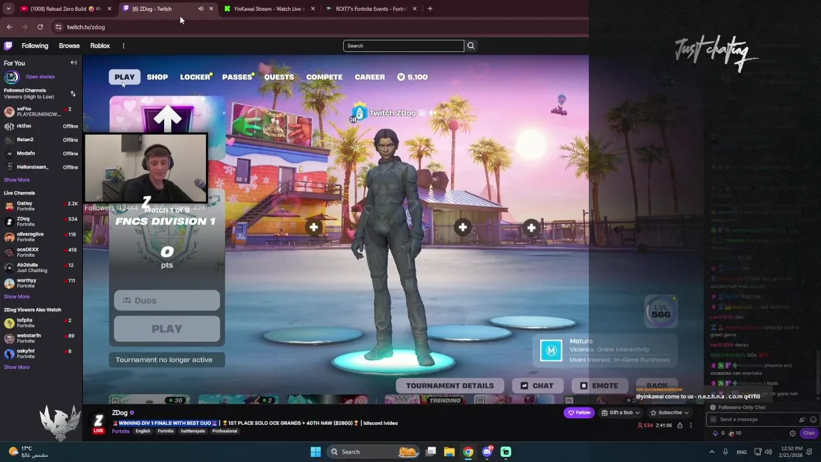Show more live channels

pos(17,297)
